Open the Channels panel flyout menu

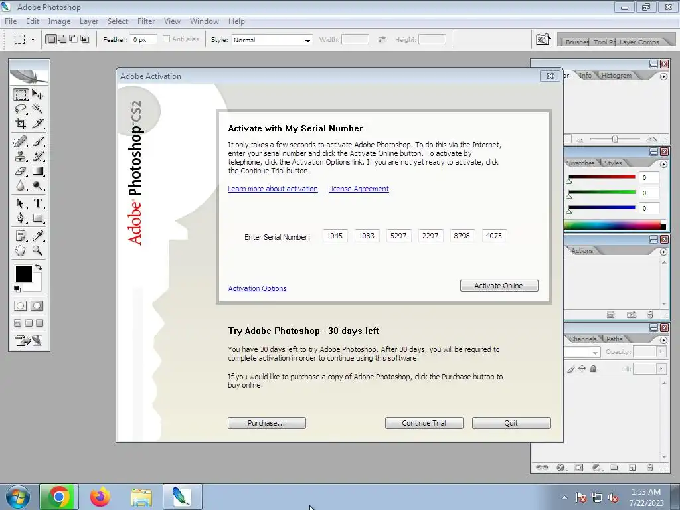tap(663, 341)
